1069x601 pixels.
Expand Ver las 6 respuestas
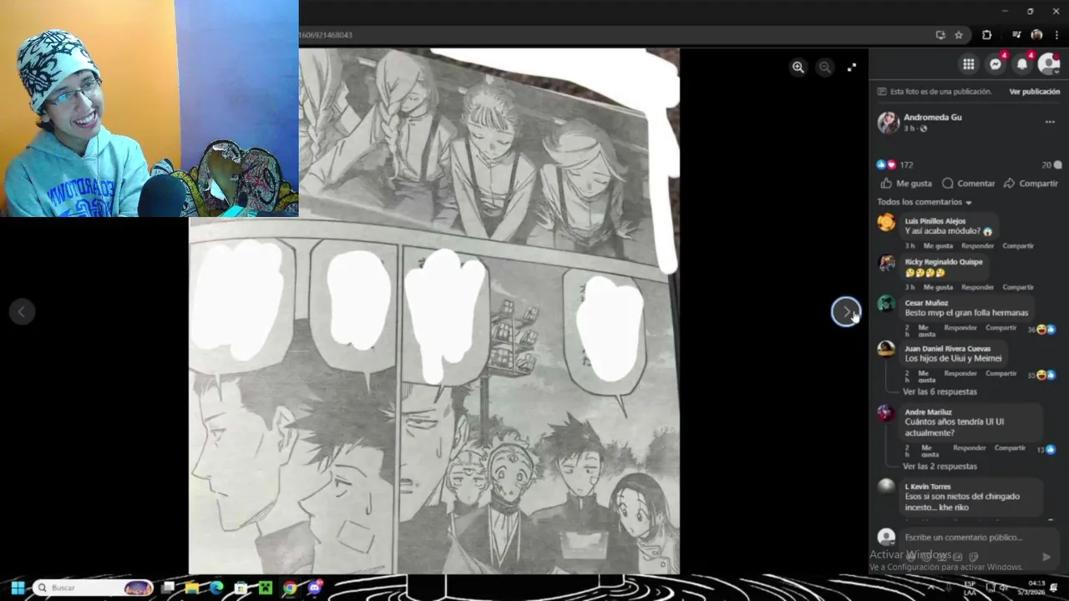(940, 391)
